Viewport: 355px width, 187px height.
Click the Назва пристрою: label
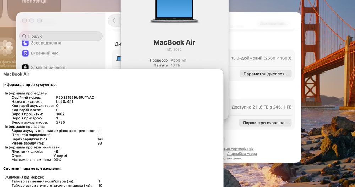pos(27,101)
